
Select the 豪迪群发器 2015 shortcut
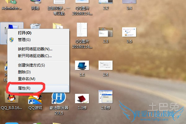pos(59,98)
